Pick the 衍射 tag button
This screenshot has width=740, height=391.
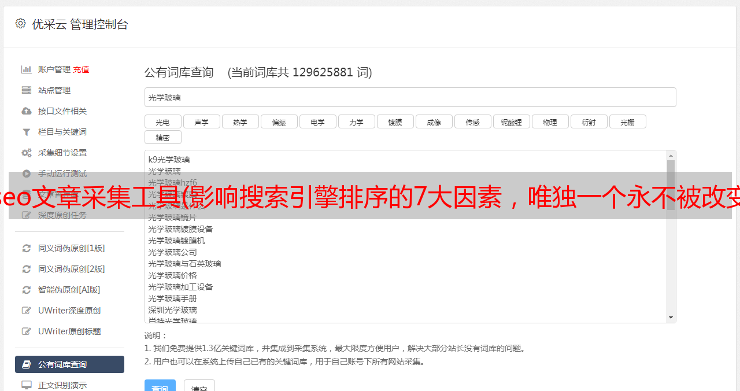coord(589,121)
